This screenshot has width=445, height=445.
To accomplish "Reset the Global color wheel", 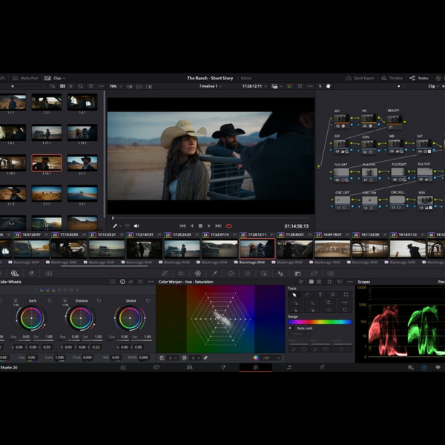I will click(x=148, y=300).
